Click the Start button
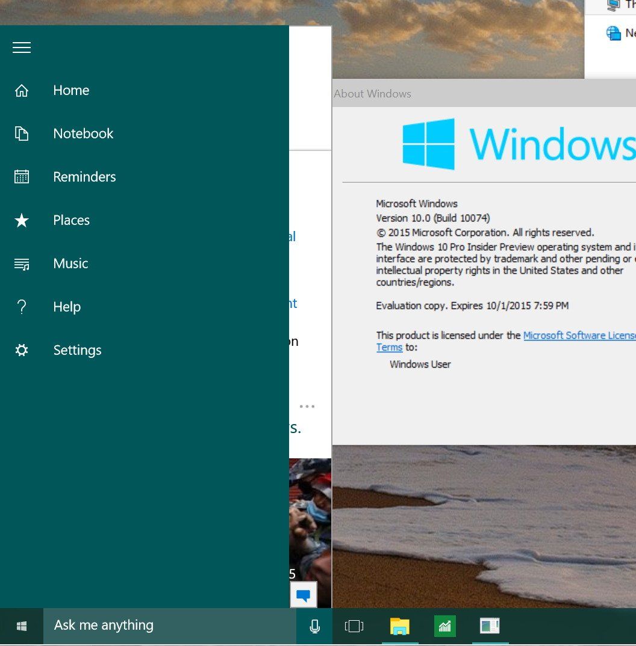The image size is (636, 646). pyautogui.click(x=22, y=626)
